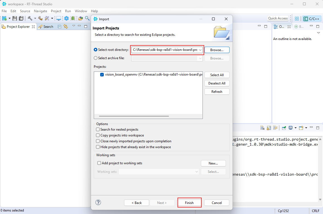Click the Save All toolbar icon

[x=21, y=18]
